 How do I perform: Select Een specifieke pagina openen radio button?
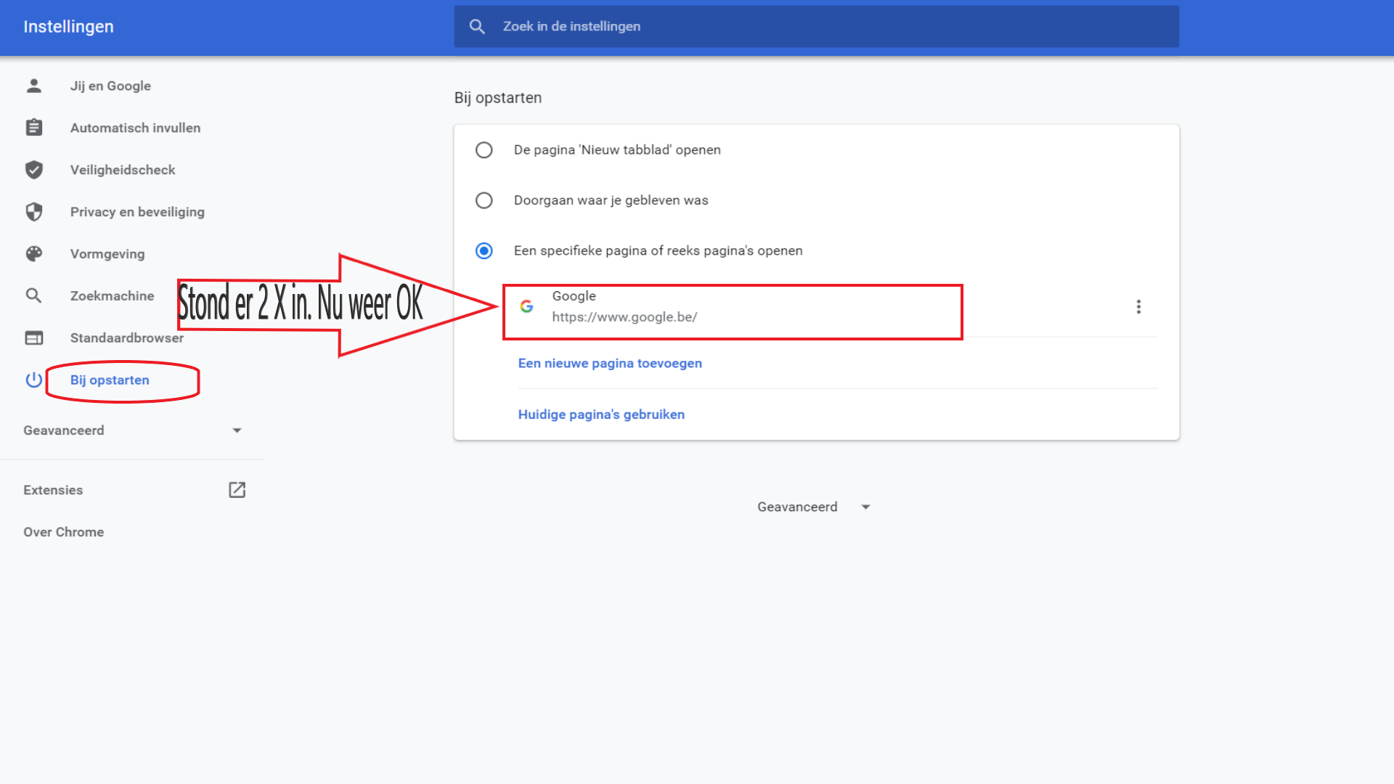tap(484, 250)
